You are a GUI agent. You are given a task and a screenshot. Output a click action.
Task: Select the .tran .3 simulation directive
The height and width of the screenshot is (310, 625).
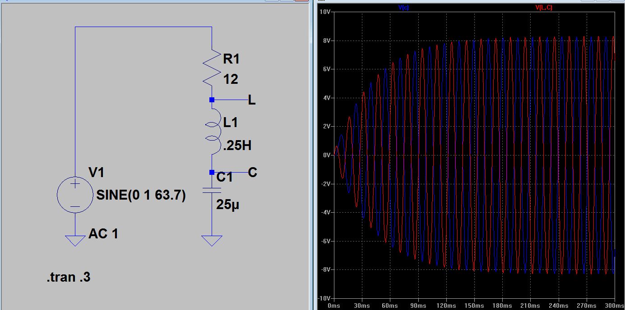point(69,278)
